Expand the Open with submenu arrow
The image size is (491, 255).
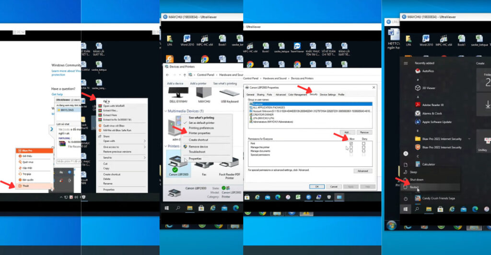[x=144, y=141]
